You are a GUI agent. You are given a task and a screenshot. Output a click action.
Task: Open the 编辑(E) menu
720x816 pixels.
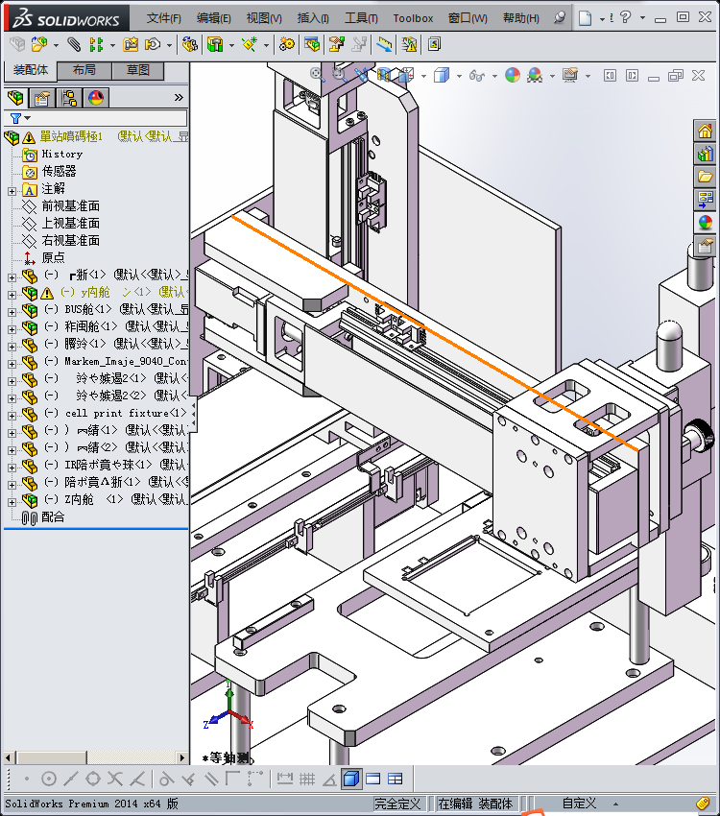click(x=214, y=18)
